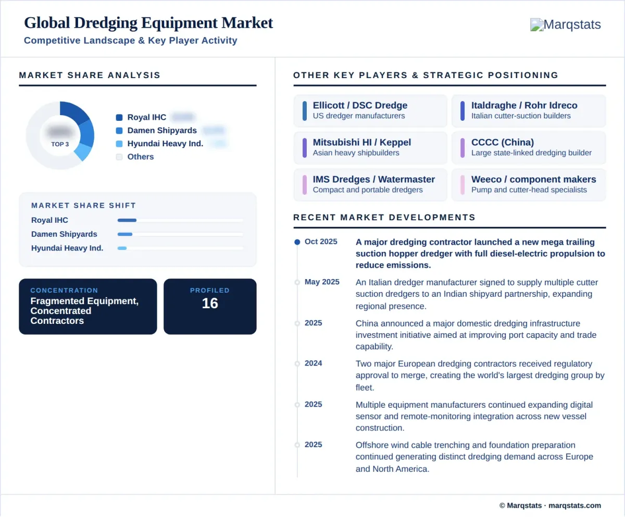Open the marqstats.com footer link

(575, 505)
